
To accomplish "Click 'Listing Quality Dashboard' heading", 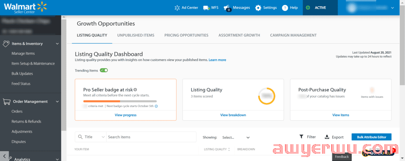I will (x=109, y=54).
